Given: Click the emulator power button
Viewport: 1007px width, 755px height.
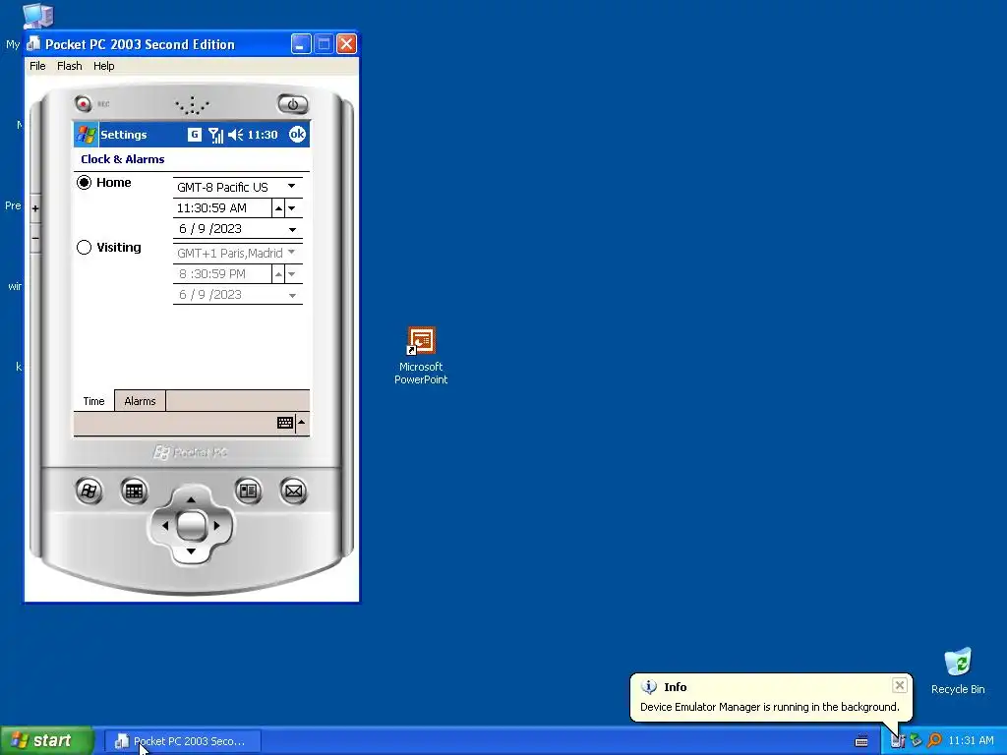Looking at the screenshot, I should [293, 104].
